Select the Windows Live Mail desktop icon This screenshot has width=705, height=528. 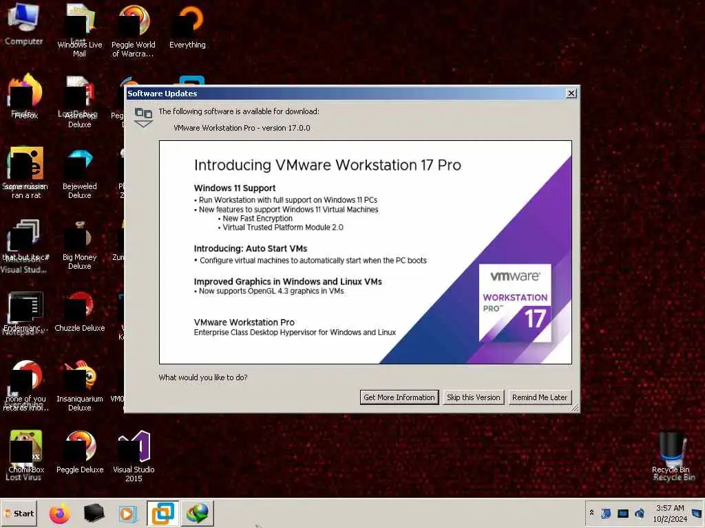80,30
